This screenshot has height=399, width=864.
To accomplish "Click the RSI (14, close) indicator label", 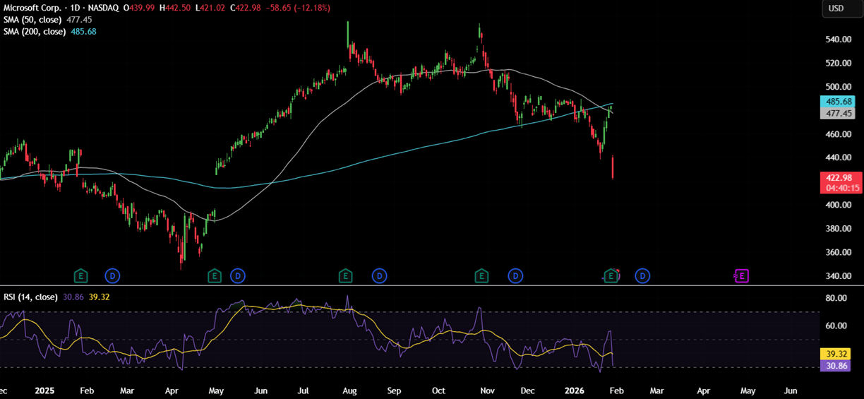I will 31,297.
